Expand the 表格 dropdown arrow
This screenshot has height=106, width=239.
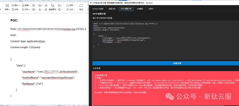pos(9,10)
